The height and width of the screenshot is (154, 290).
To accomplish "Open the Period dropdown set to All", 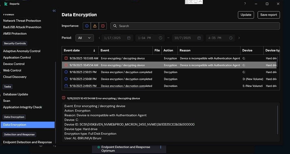I will [x=85, y=38].
